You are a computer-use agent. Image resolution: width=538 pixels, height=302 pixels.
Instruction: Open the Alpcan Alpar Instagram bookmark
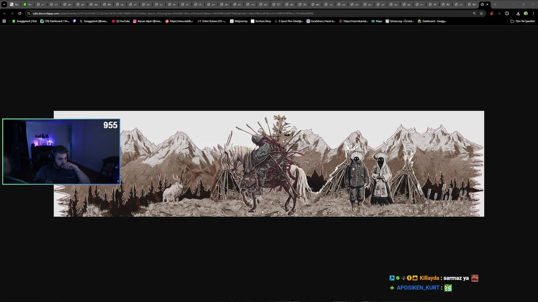pyautogui.click(x=147, y=21)
